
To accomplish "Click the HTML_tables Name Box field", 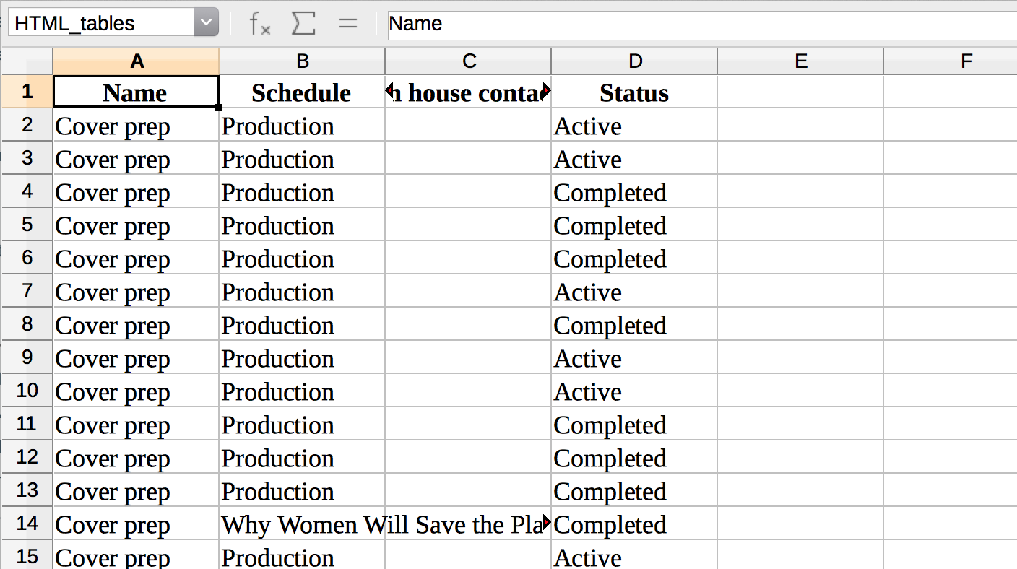I will click(101, 24).
